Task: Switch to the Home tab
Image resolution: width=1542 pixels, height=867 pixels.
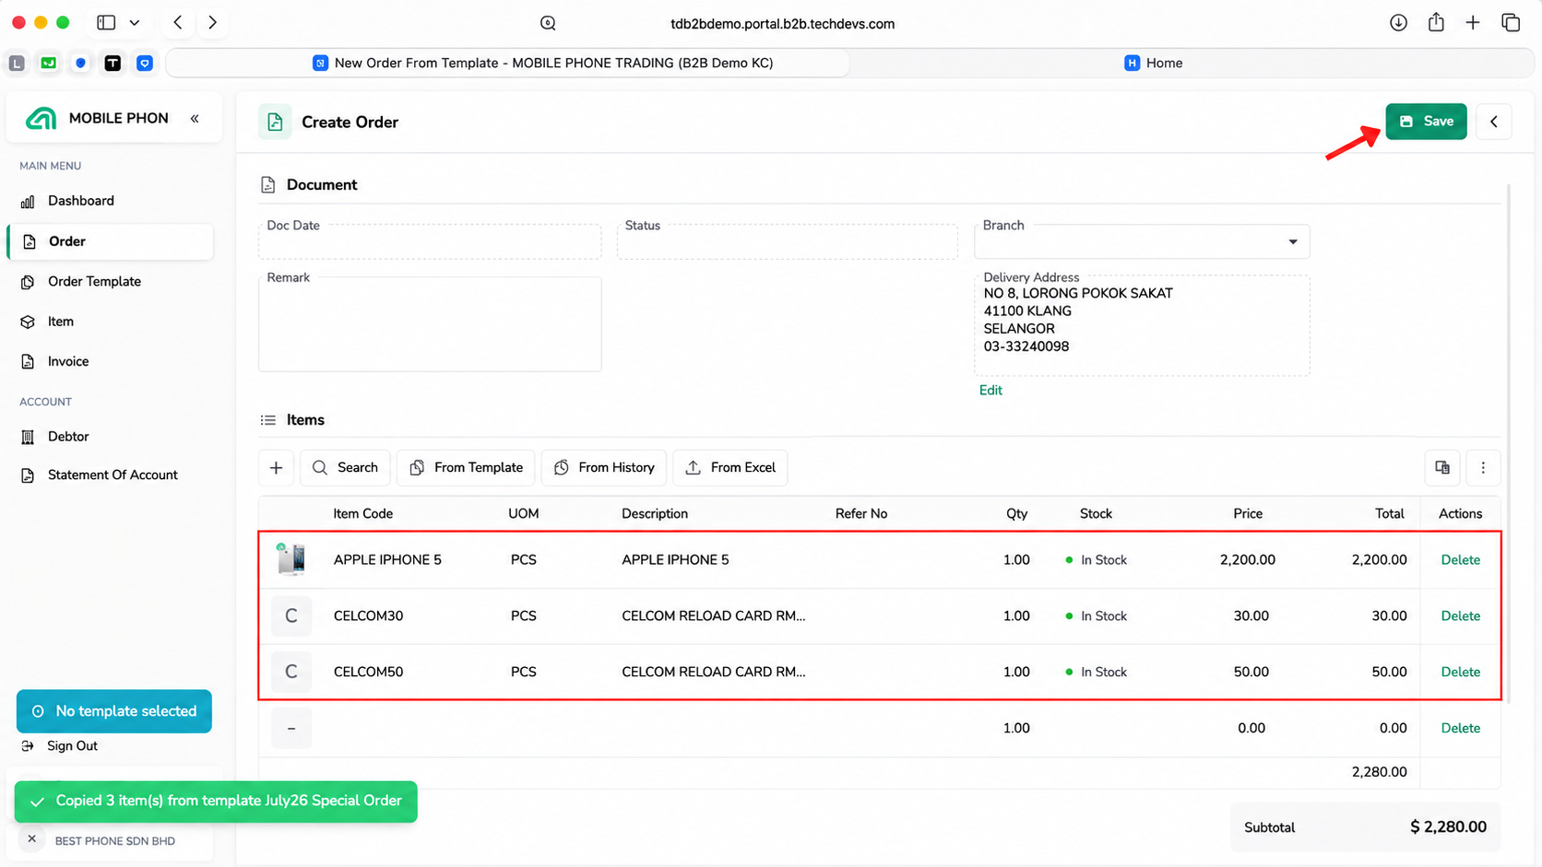Action: (x=1153, y=64)
